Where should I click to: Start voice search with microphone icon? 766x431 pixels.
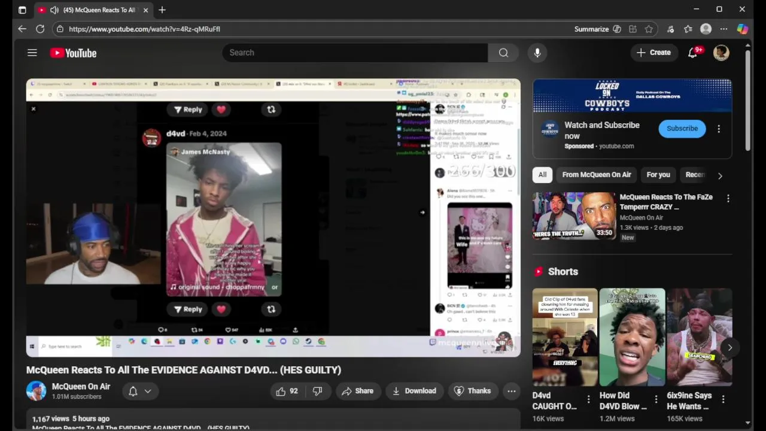[537, 53]
